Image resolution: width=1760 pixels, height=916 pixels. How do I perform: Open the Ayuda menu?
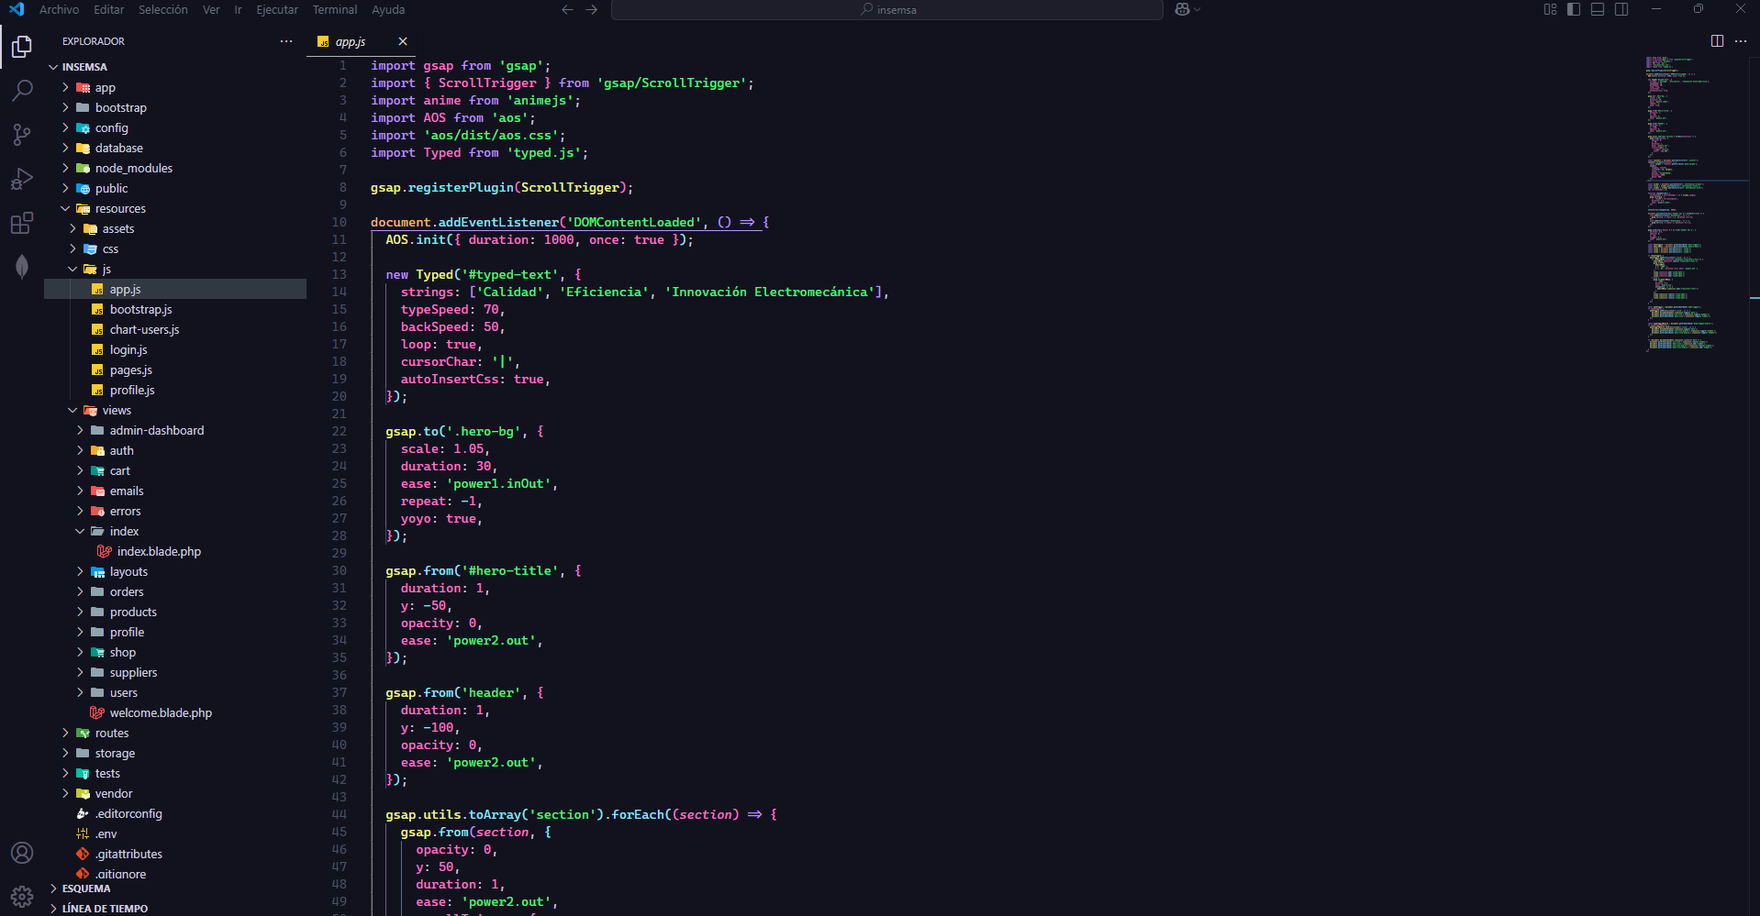click(388, 9)
